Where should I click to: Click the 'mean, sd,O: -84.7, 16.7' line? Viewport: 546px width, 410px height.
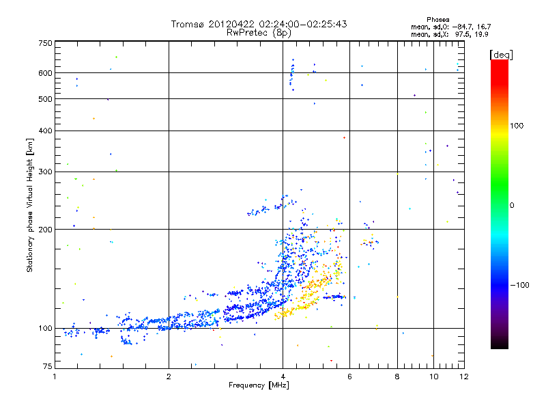coord(451,27)
